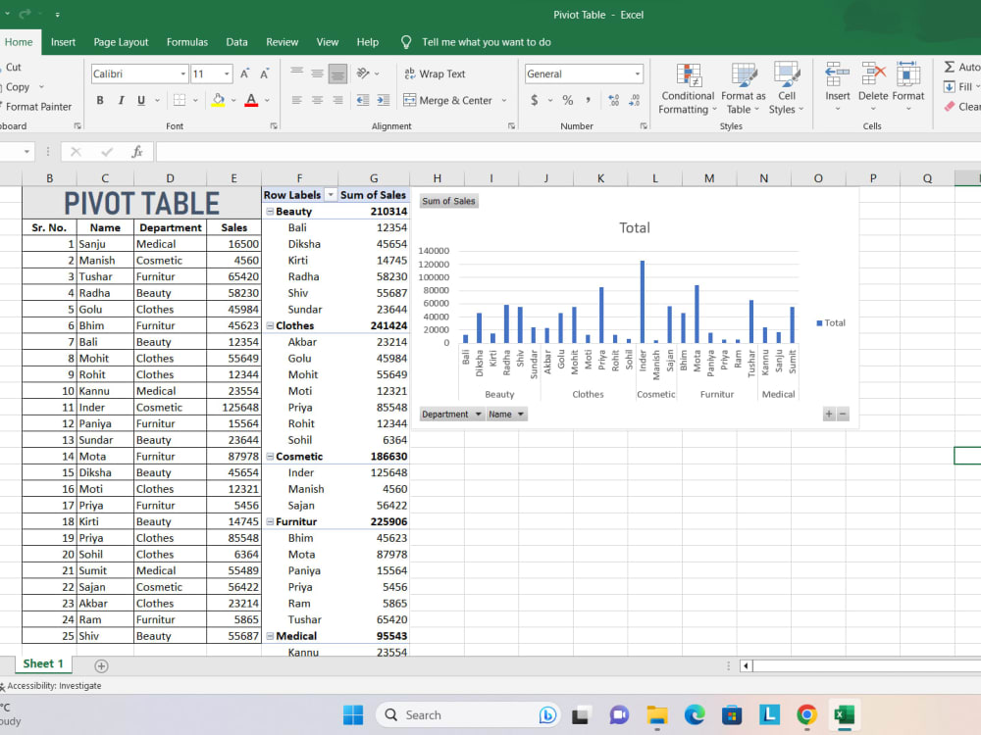Collapse the Medical pivot group
This screenshot has height=735, width=981.
[x=271, y=636]
